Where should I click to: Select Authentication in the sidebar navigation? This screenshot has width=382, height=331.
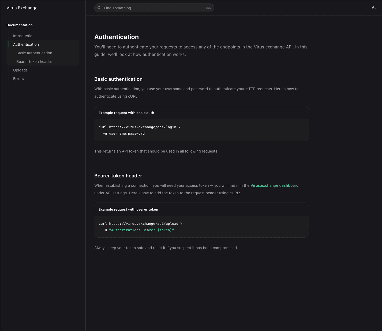26,44
